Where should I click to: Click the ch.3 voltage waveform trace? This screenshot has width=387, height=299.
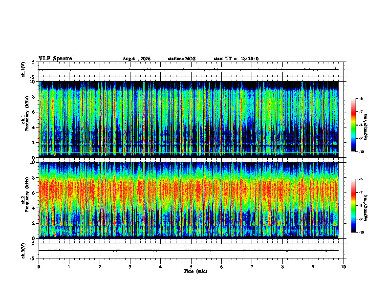tap(188, 251)
